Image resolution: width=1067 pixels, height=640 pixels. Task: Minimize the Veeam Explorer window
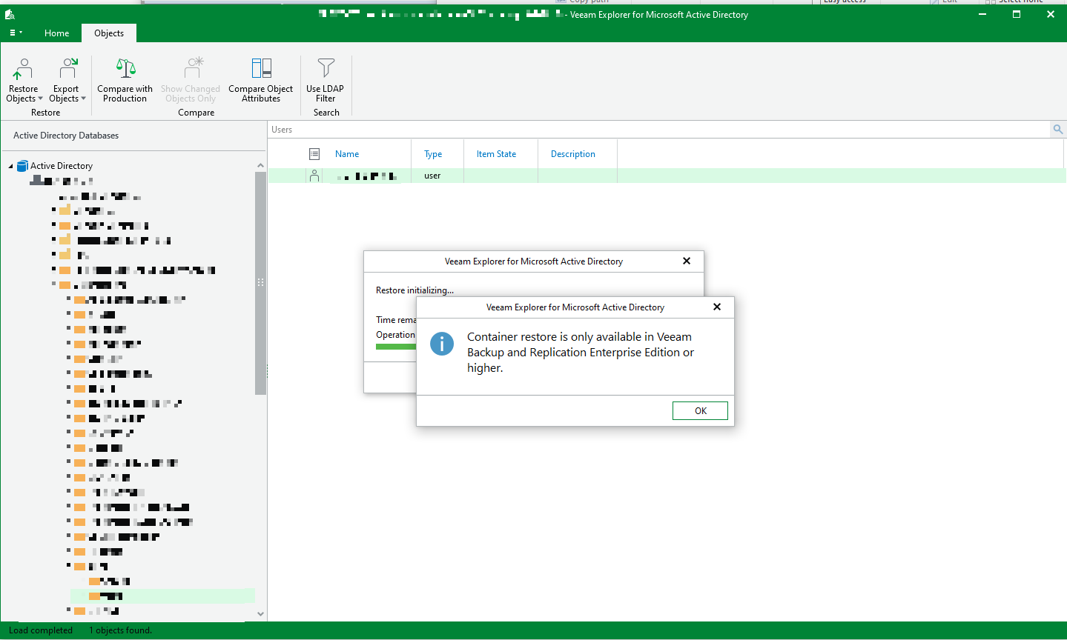click(982, 14)
